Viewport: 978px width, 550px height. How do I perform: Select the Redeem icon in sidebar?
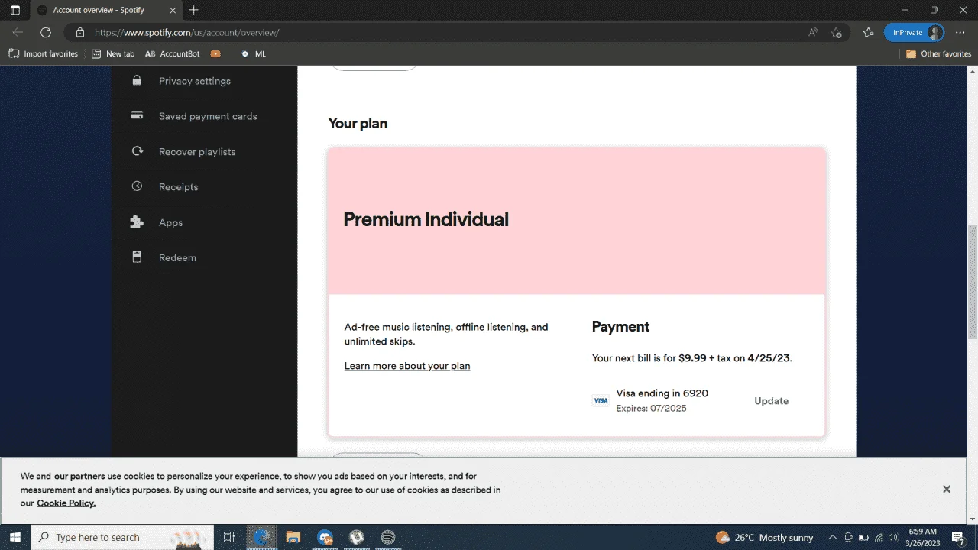pyautogui.click(x=138, y=257)
